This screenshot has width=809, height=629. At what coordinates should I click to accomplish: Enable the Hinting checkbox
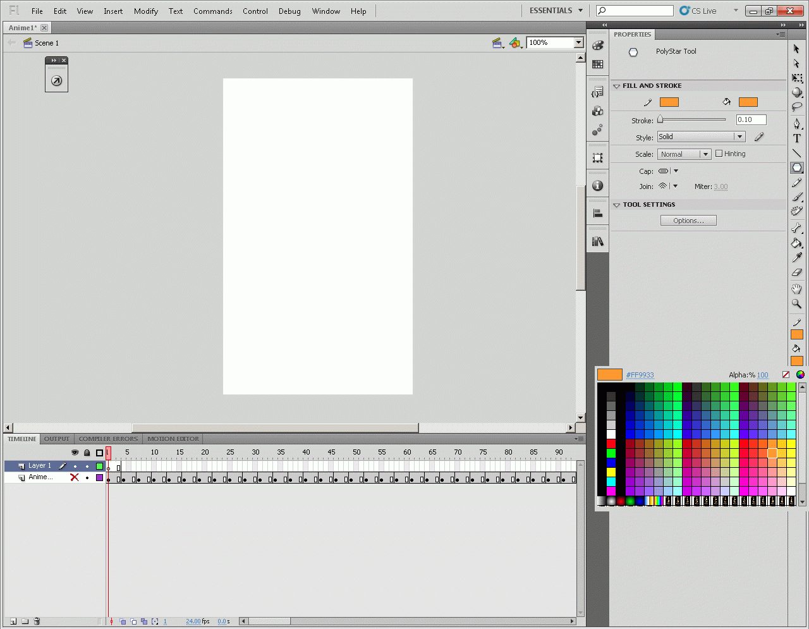719,154
